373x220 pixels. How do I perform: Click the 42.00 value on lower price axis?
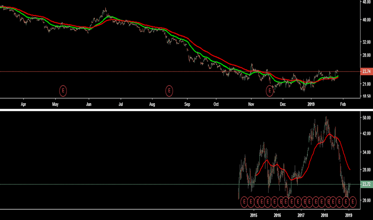pos(367,134)
